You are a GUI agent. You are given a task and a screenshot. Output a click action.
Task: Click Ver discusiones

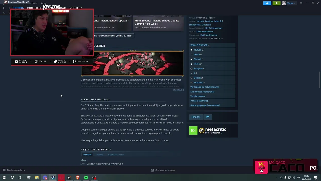pyautogui.click(x=212, y=96)
